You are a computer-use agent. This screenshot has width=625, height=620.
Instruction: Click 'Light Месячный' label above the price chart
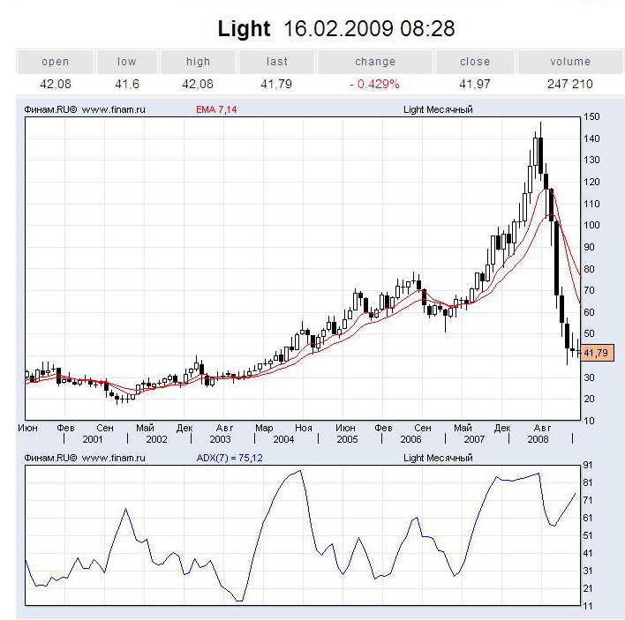coord(437,109)
